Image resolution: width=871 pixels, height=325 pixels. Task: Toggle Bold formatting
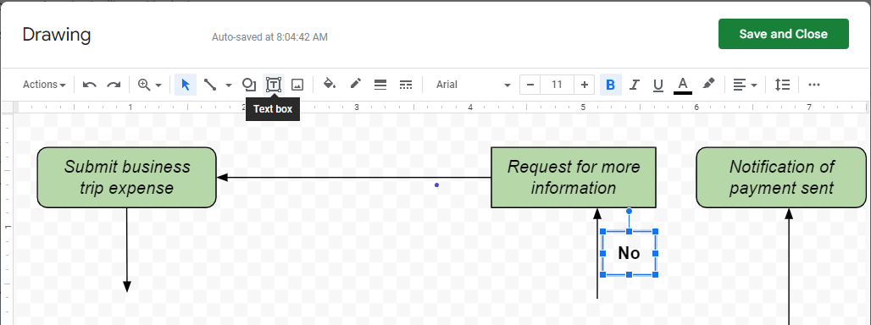[611, 85]
